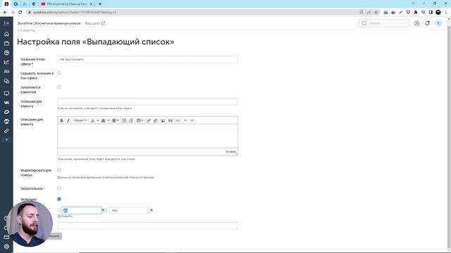The width and height of the screenshot is (451, 253).
Task: Click the 'Добавить' add option link
Action: tap(65, 216)
